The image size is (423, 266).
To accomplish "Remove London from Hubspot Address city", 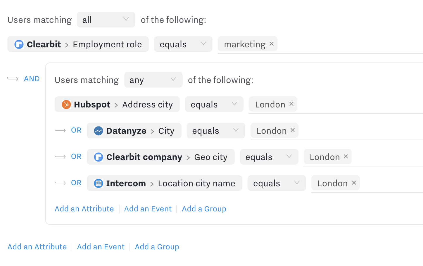I will tap(291, 104).
